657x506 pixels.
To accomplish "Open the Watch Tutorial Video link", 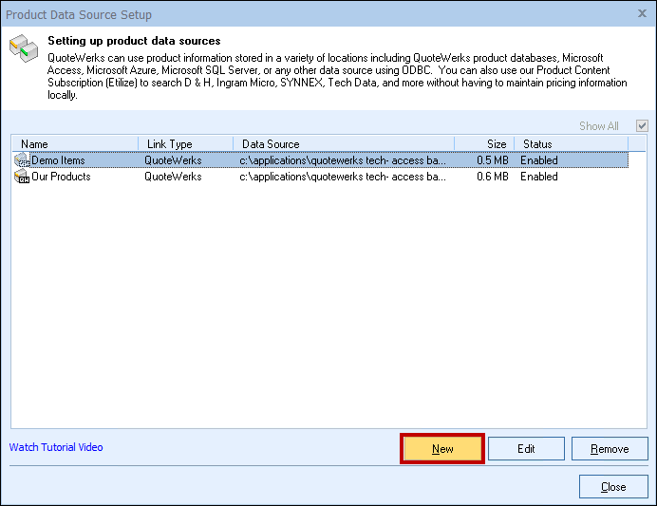I will point(56,447).
